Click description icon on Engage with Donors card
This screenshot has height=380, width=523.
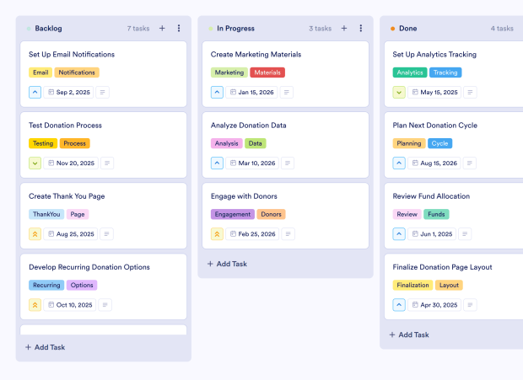[x=288, y=233]
